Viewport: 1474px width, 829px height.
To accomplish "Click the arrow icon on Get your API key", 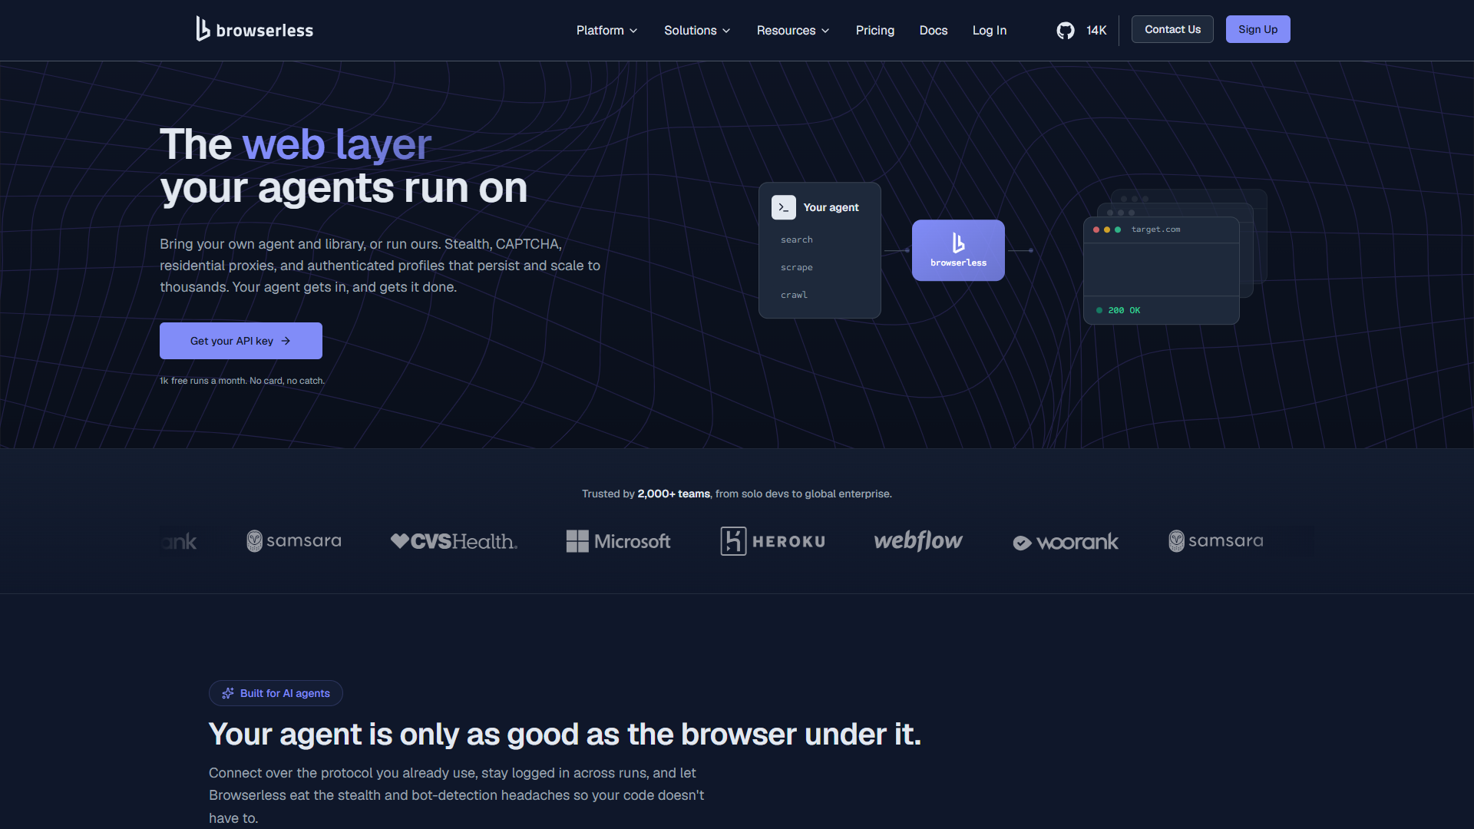I will tap(286, 341).
